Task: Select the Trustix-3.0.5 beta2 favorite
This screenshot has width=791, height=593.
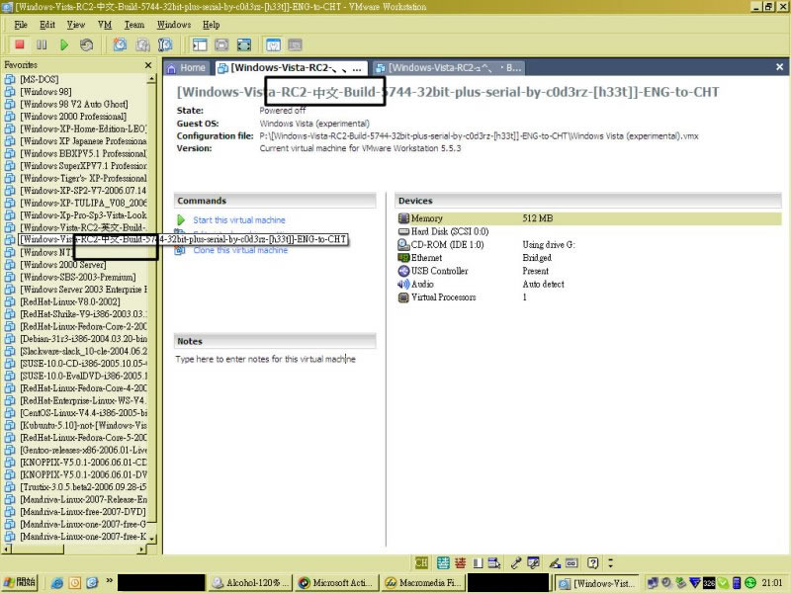Action: coord(83,487)
